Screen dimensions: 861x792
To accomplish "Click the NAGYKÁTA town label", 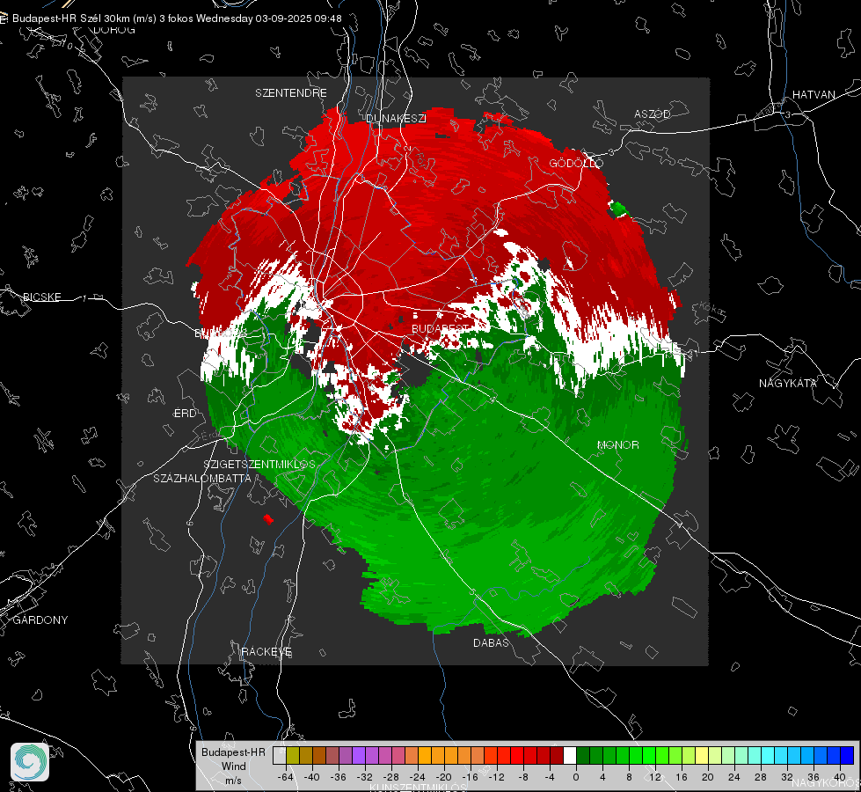I will [788, 383].
